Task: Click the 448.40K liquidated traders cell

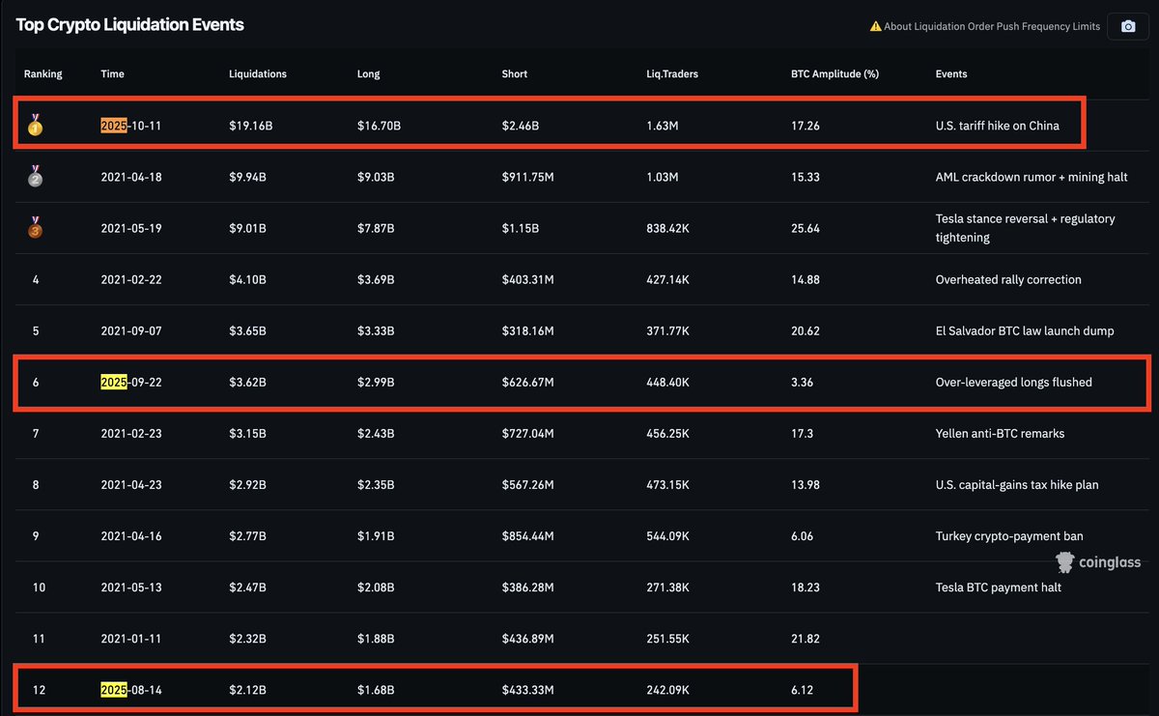Action: 670,382
